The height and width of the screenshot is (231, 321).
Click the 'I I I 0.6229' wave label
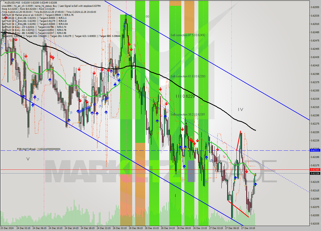(x=185, y=96)
